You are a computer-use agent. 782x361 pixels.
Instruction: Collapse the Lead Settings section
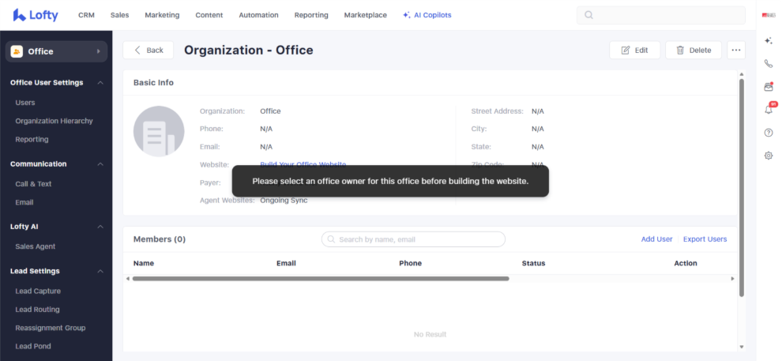point(100,271)
